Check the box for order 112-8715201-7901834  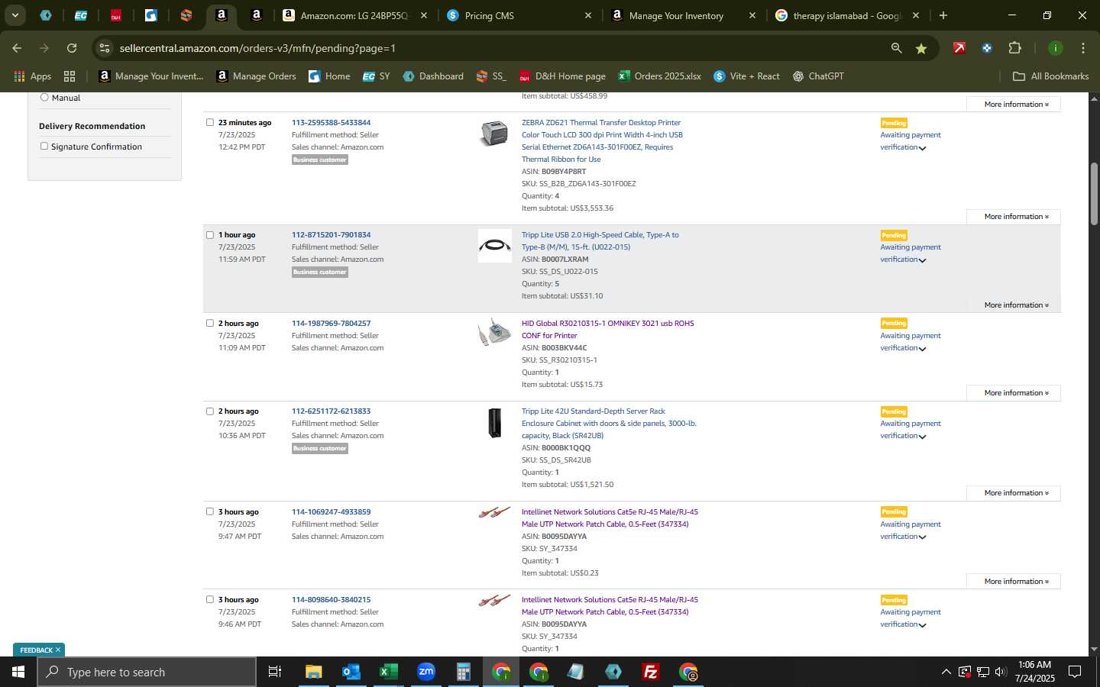click(210, 234)
